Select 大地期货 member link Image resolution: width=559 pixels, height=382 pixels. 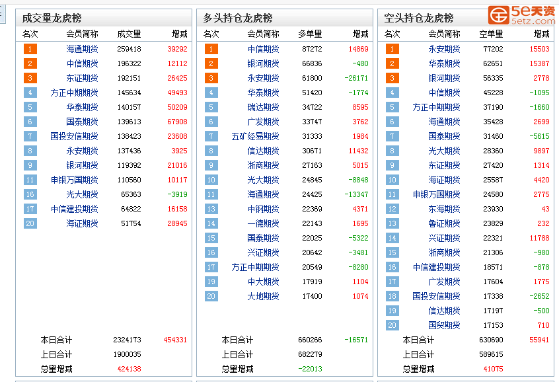(x=263, y=296)
